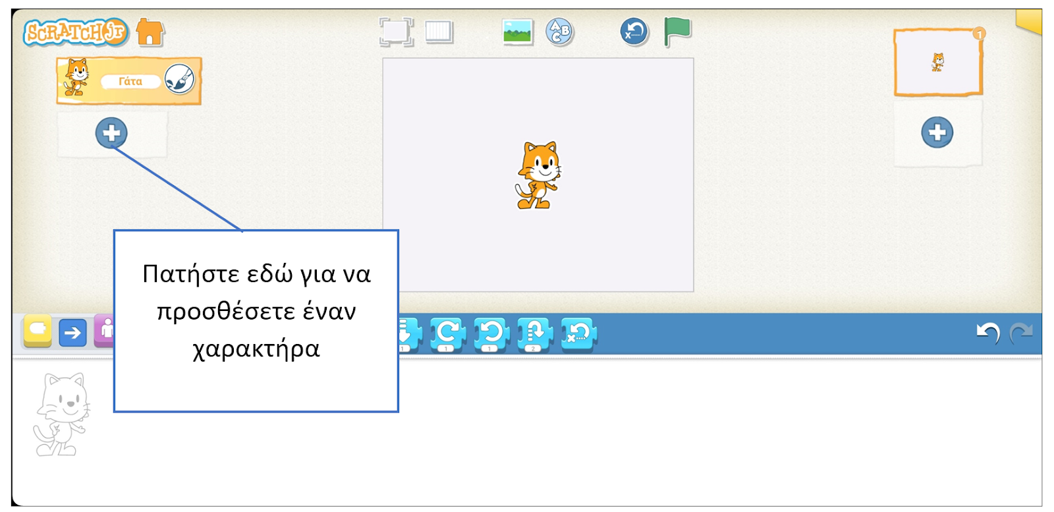This screenshot has height=512, width=1054.
Task: Tap the ScratchJr logo
Action: (x=76, y=32)
